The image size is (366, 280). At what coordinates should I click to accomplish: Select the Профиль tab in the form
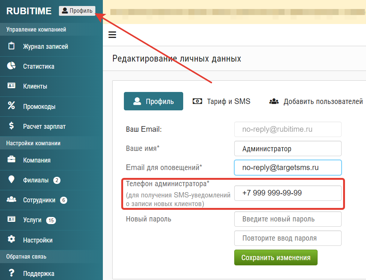(154, 101)
